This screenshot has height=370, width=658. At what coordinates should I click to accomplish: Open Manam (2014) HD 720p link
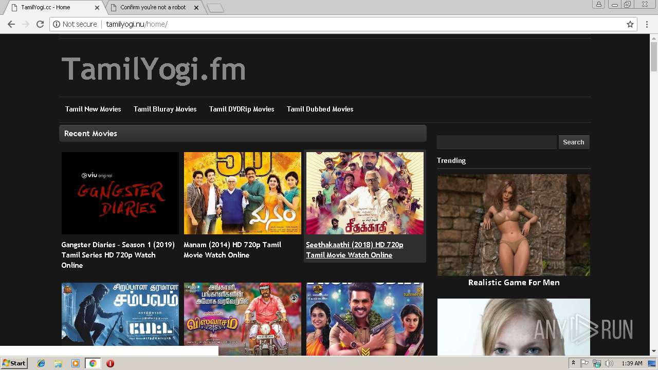coord(232,250)
